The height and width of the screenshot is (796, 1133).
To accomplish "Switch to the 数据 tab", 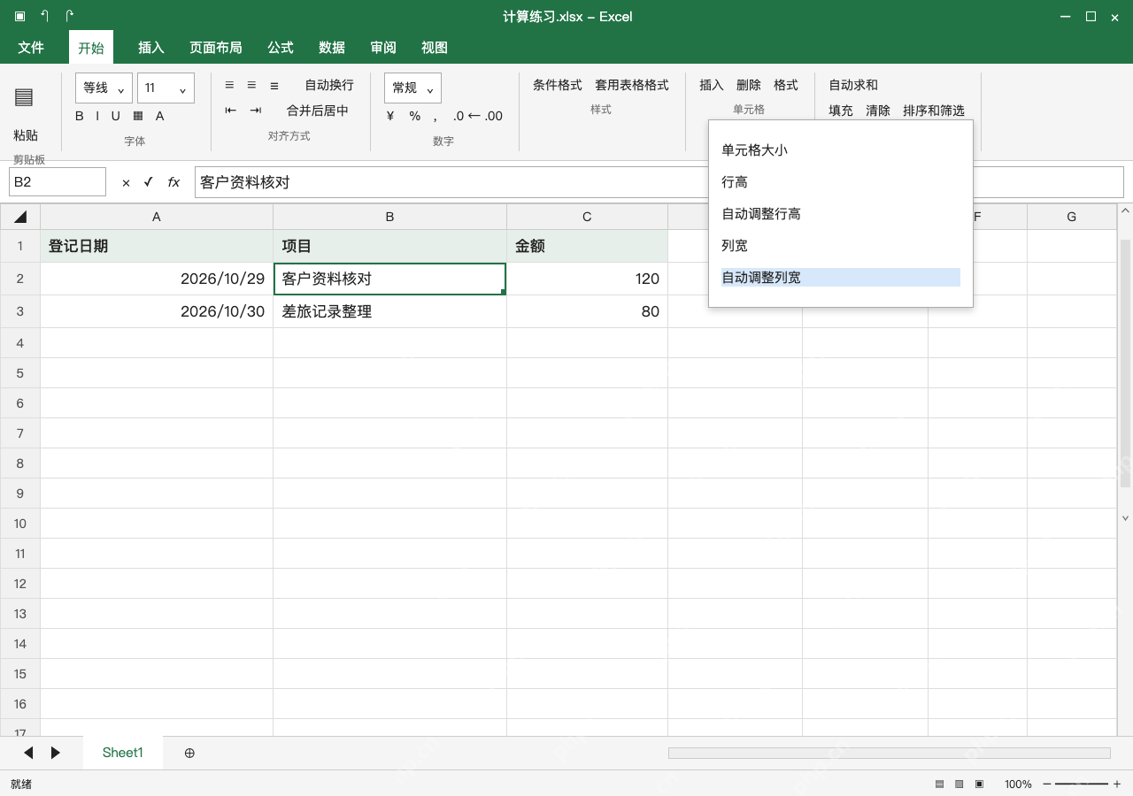I will point(332,47).
